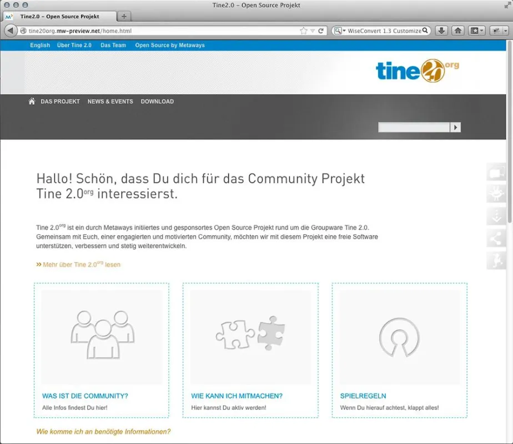Image resolution: width=513 pixels, height=444 pixels.
Task: Submit site search with arrow button
Action: pyautogui.click(x=455, y=127)
